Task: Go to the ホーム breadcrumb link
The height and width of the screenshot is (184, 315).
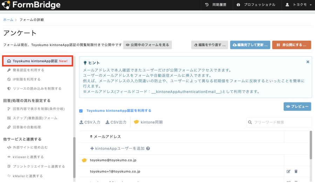Action: pyautogui.click(x=8, y=20)
